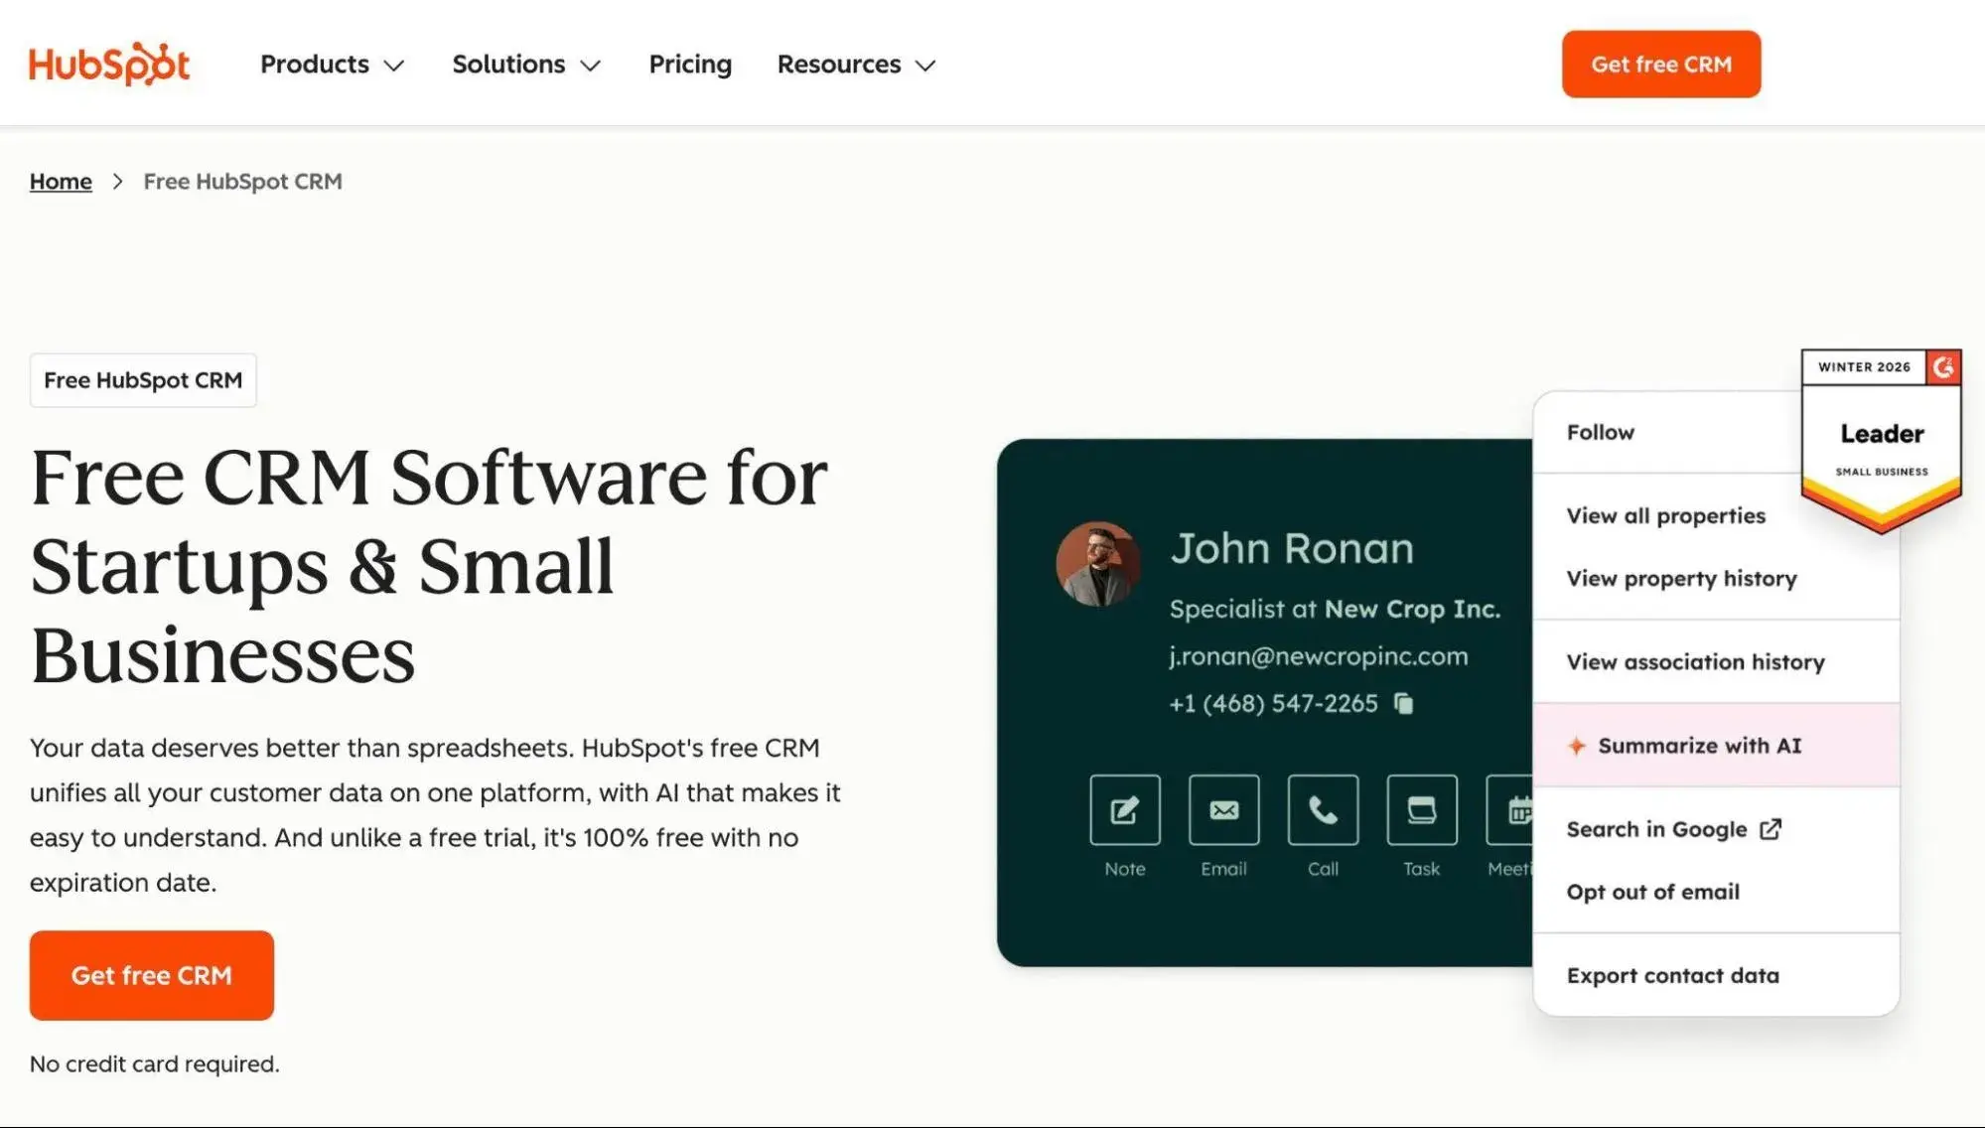Open the Products menu

333,64
